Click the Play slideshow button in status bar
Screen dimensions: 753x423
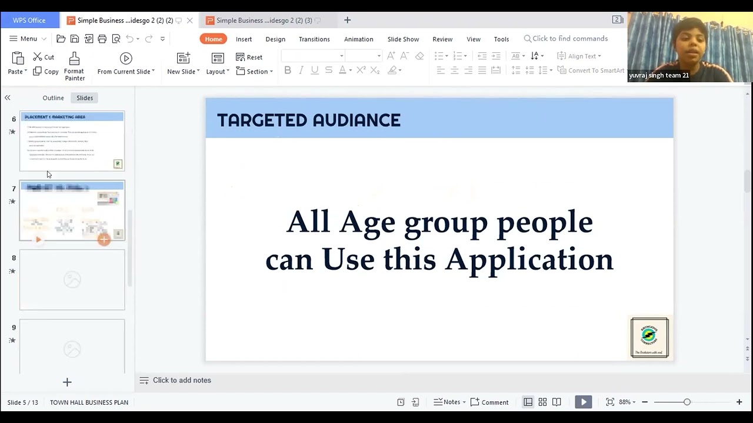(583, 402)
